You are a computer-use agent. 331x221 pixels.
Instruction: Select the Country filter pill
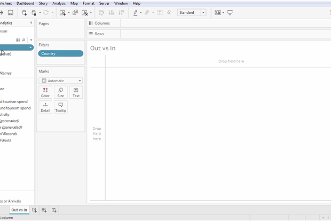pos(60,53)
